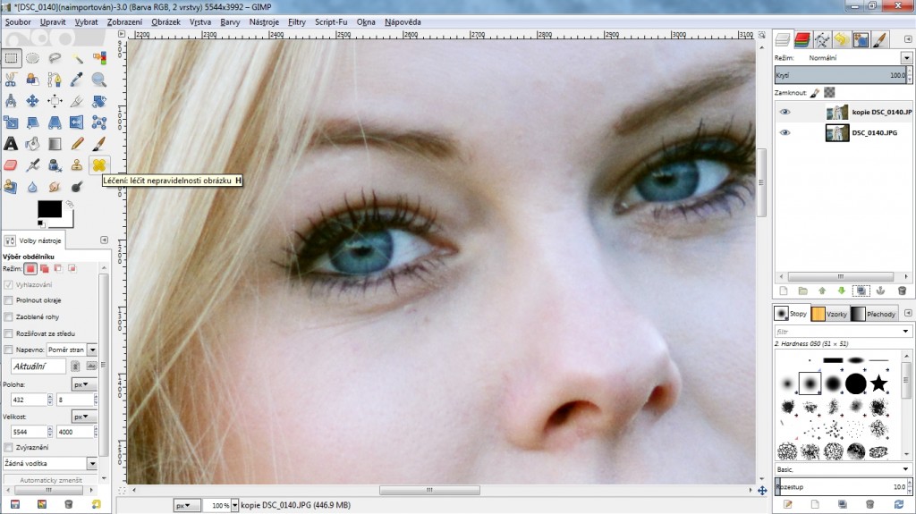The width and height of the screenshot is (916, 514).
Task: Choose the Blend gradient tool
Action: pos(55,144)
